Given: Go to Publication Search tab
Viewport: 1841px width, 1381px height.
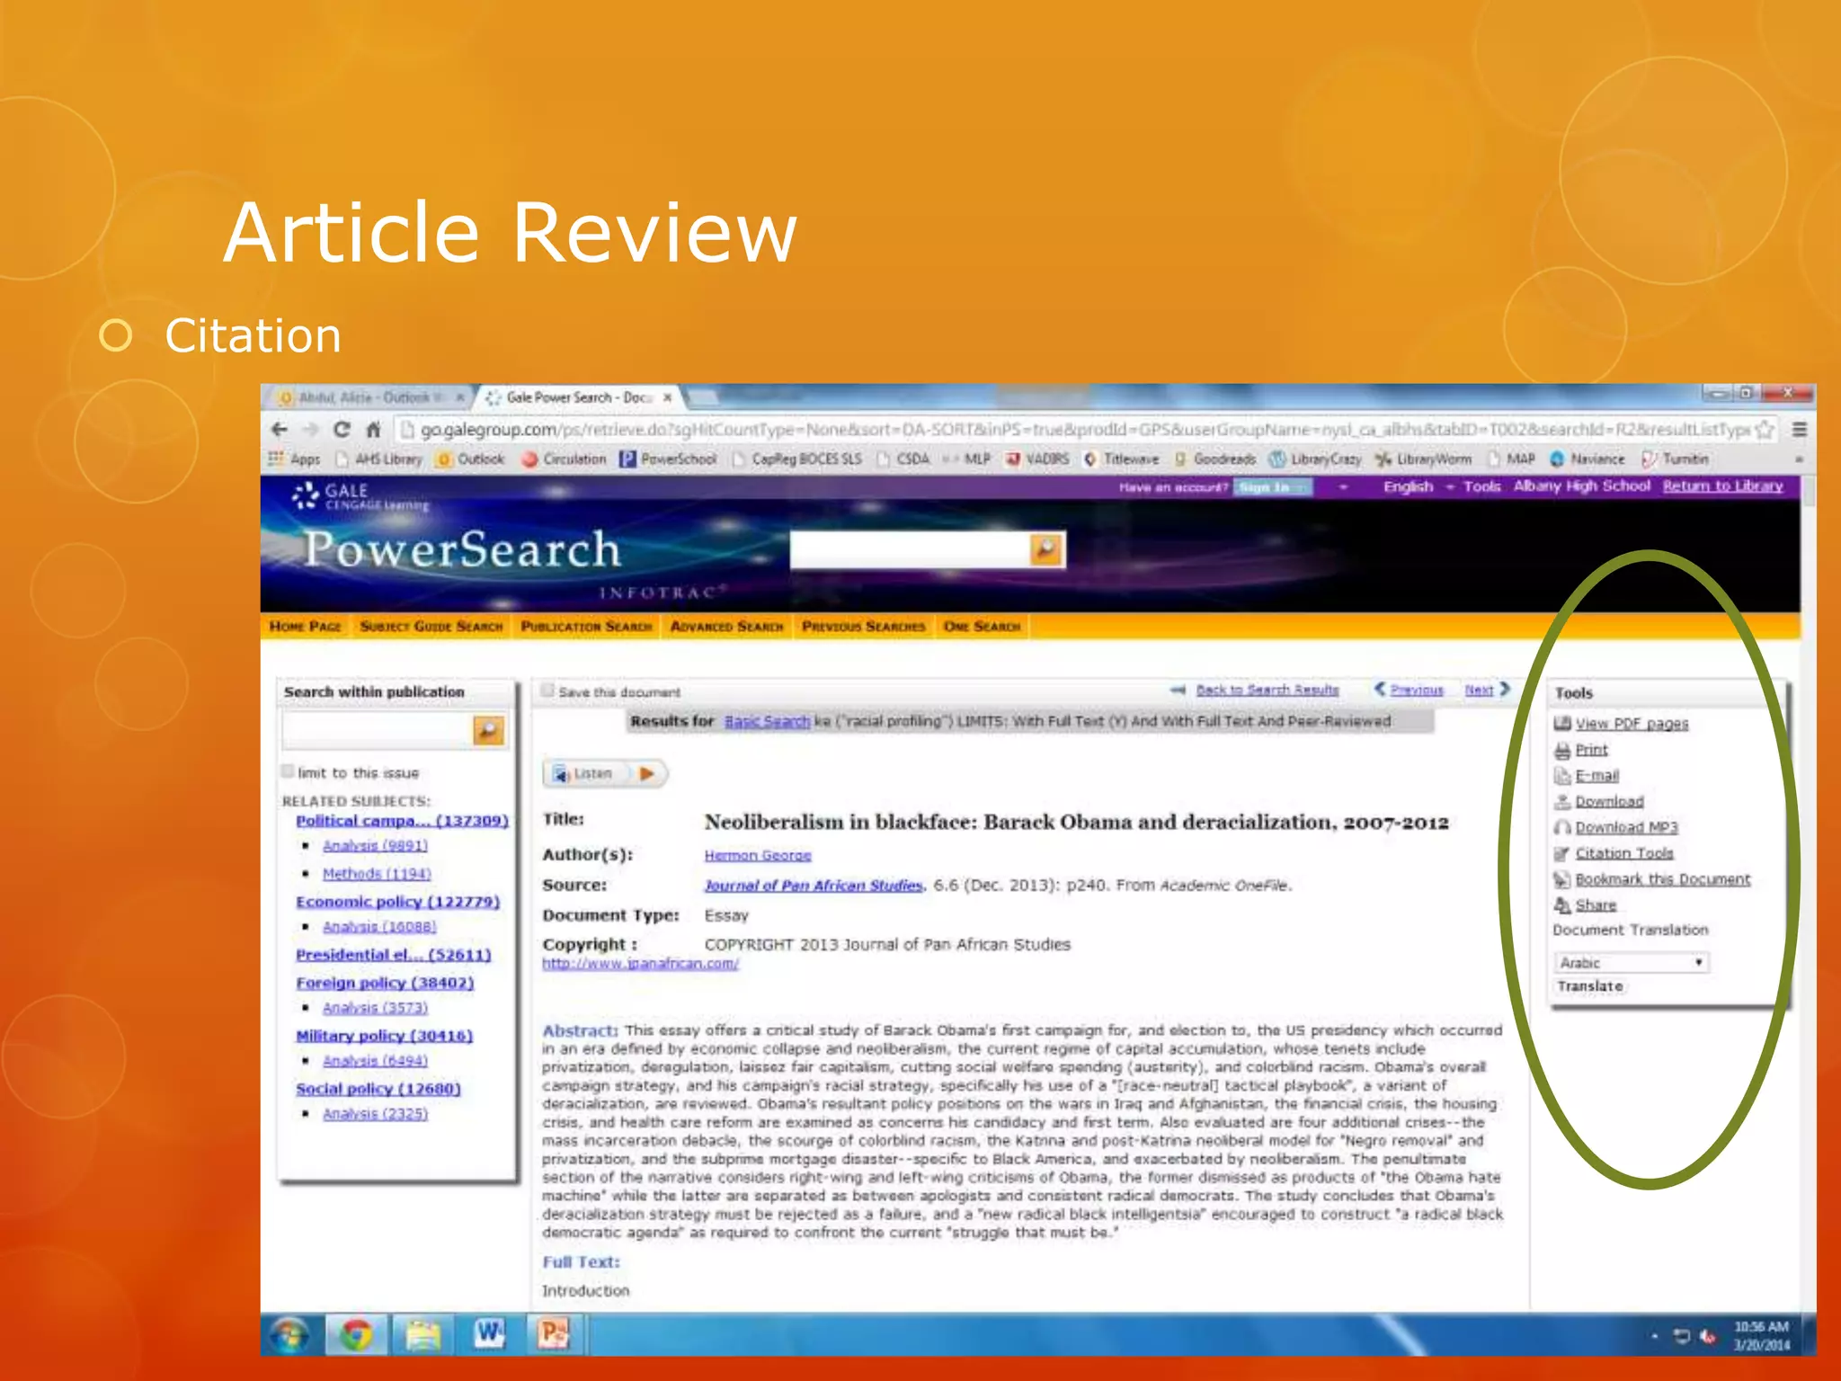Looking at the screenshot, I should [586, 627].
